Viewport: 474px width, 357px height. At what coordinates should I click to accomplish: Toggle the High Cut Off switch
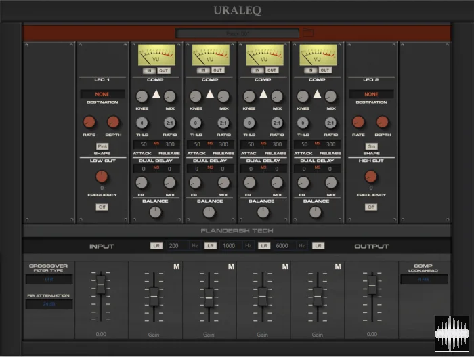point(371,207)
